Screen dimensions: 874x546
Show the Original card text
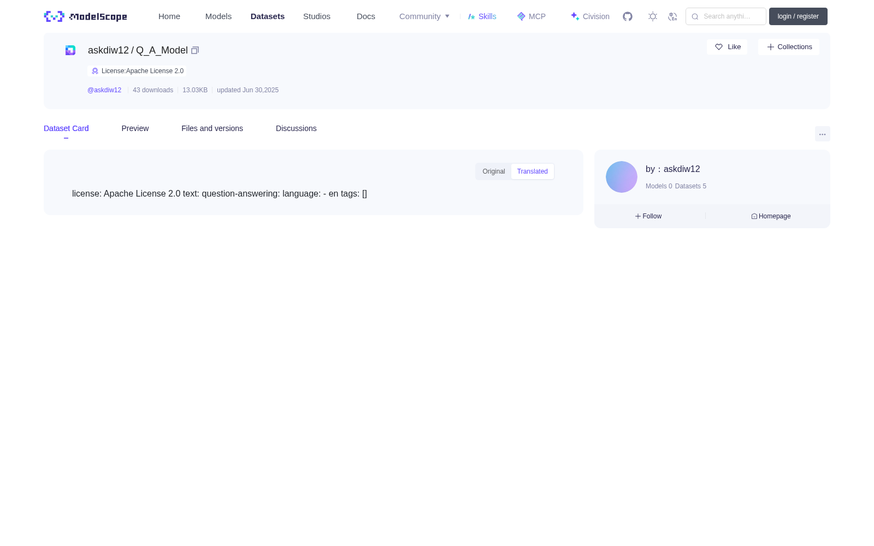[494, 171]
